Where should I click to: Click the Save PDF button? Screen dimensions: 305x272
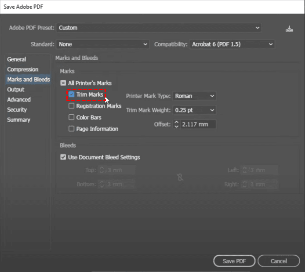(234, 261)
